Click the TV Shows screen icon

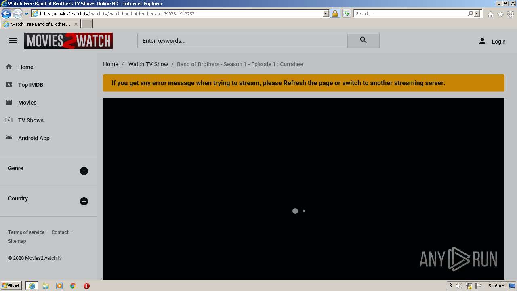tap(9, 120)
